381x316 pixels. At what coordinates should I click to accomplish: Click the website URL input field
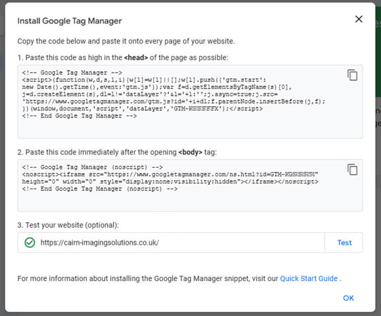point(171,243)
